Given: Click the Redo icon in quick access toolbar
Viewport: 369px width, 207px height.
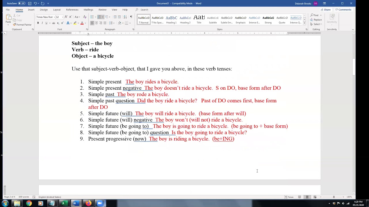Looking at the screenshot, I should pyautogui.click(x=42, y=3).
